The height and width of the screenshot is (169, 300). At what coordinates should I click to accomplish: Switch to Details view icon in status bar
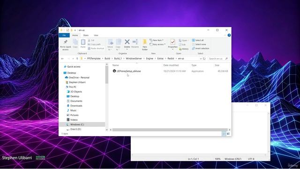pyautogui.click(x=224, y=134)
